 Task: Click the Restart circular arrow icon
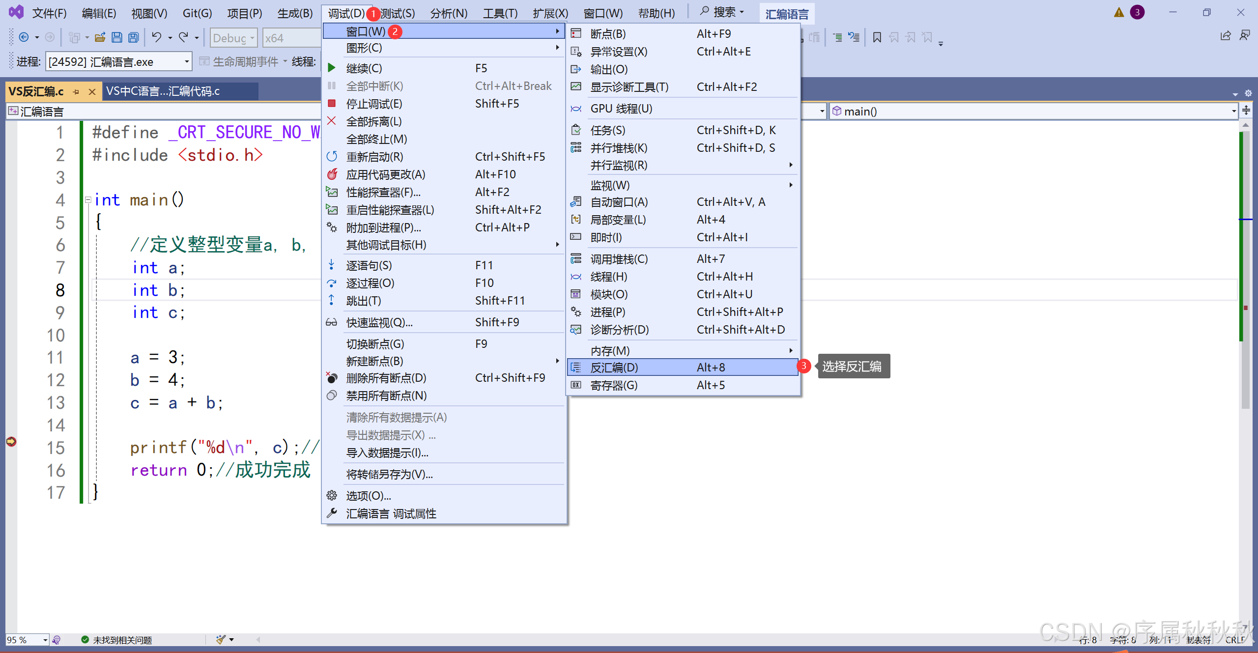point(332,156)
